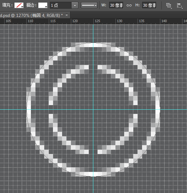Click the 140 mark on horizontal ruler
This screenshot has height=193, width=187.
(x=164, y=21)
